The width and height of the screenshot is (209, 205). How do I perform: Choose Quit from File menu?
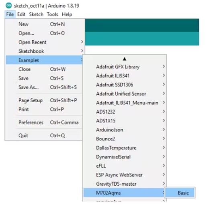pyautogui.click(x=44, y=135)
